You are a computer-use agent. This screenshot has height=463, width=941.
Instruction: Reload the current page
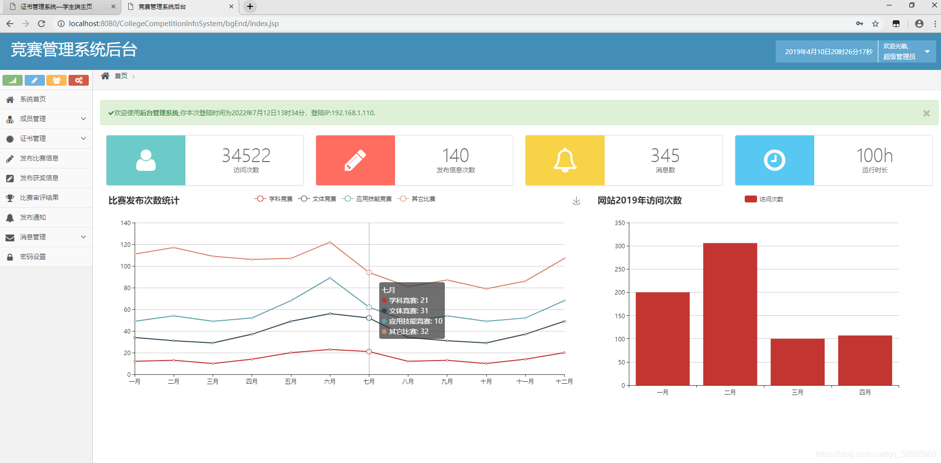coord(41,24)
